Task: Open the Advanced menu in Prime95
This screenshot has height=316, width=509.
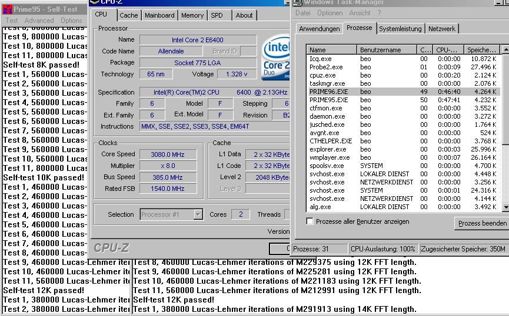Action: (39, 21)
